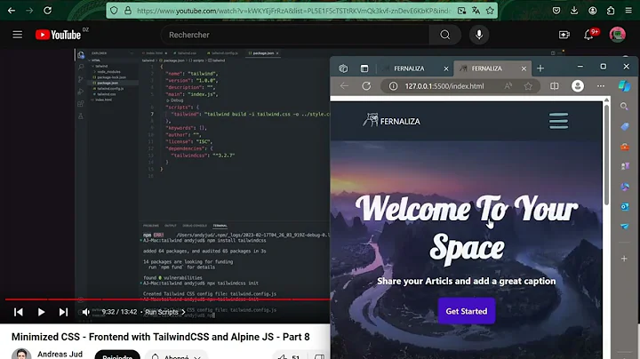Open Edge settings and more ellipsis
Screen dimensions: 640x359
click(601, 86)
